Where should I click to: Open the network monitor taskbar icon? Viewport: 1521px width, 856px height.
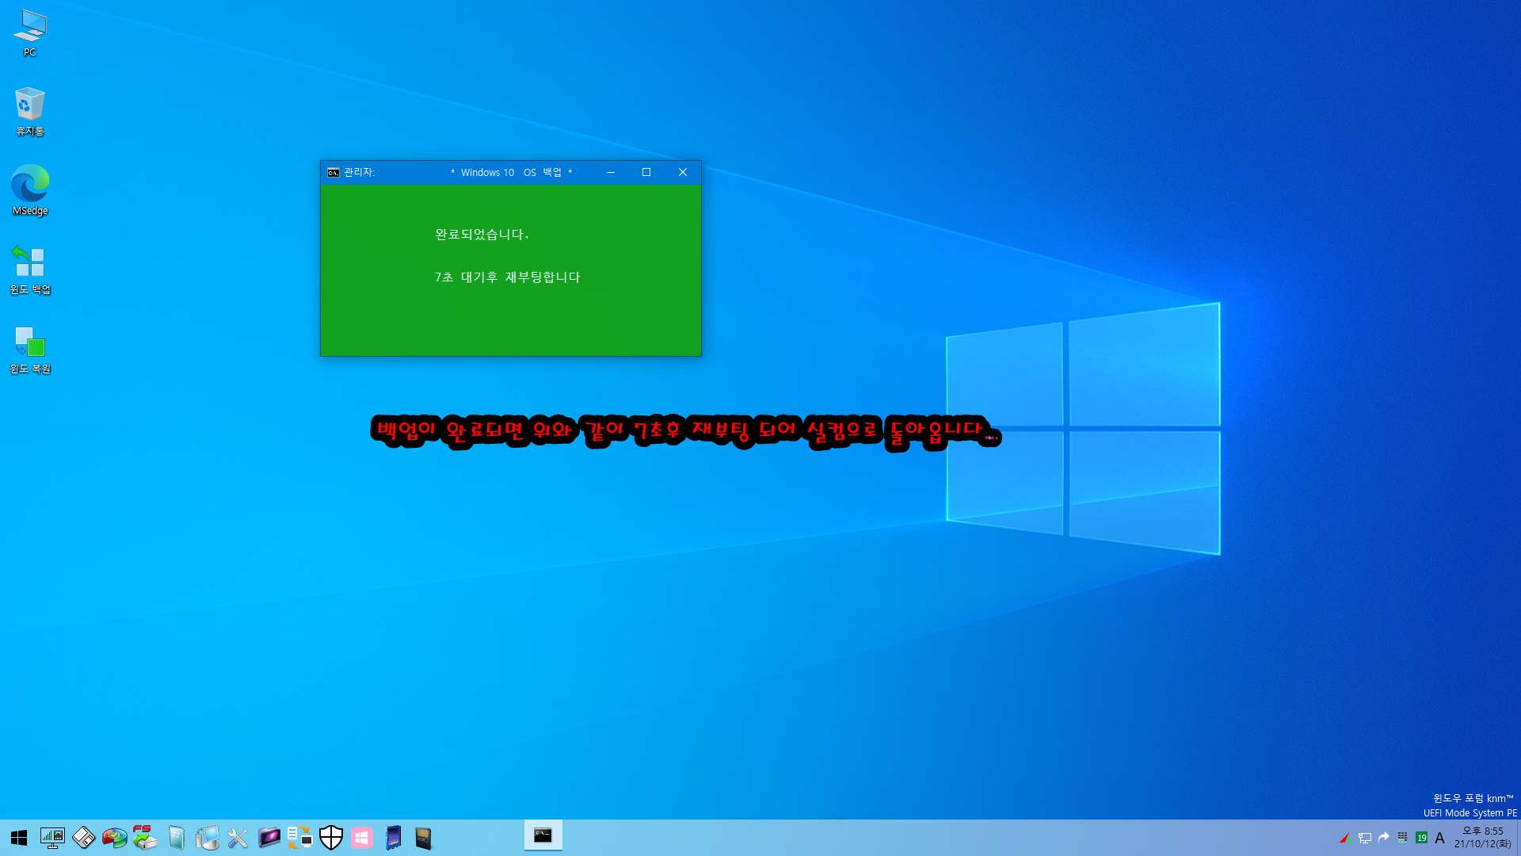coord(52,838)
